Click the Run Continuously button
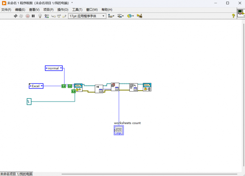The width and height of the screenshot is (245, 176). click(x=21, y=16)
